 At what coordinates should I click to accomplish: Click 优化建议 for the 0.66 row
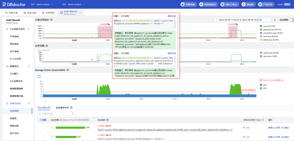click(x=285, y=127)
